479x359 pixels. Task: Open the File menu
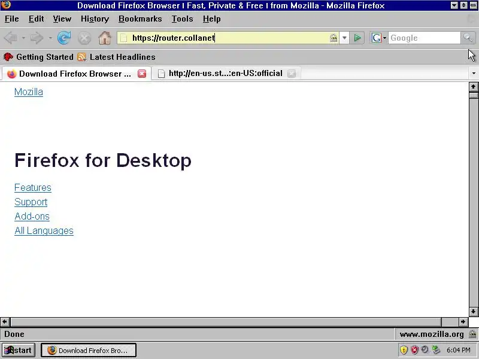[x=11, y=19]
